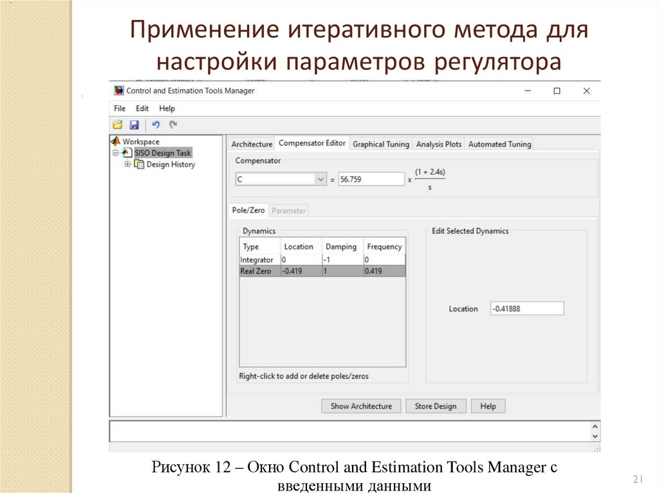Select the SISO Design Task item
The height and width of the screenshot is (493, 659).
pos(163,153)
